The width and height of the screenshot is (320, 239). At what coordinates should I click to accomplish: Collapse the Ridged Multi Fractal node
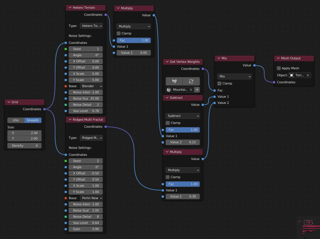coord(70,120)
